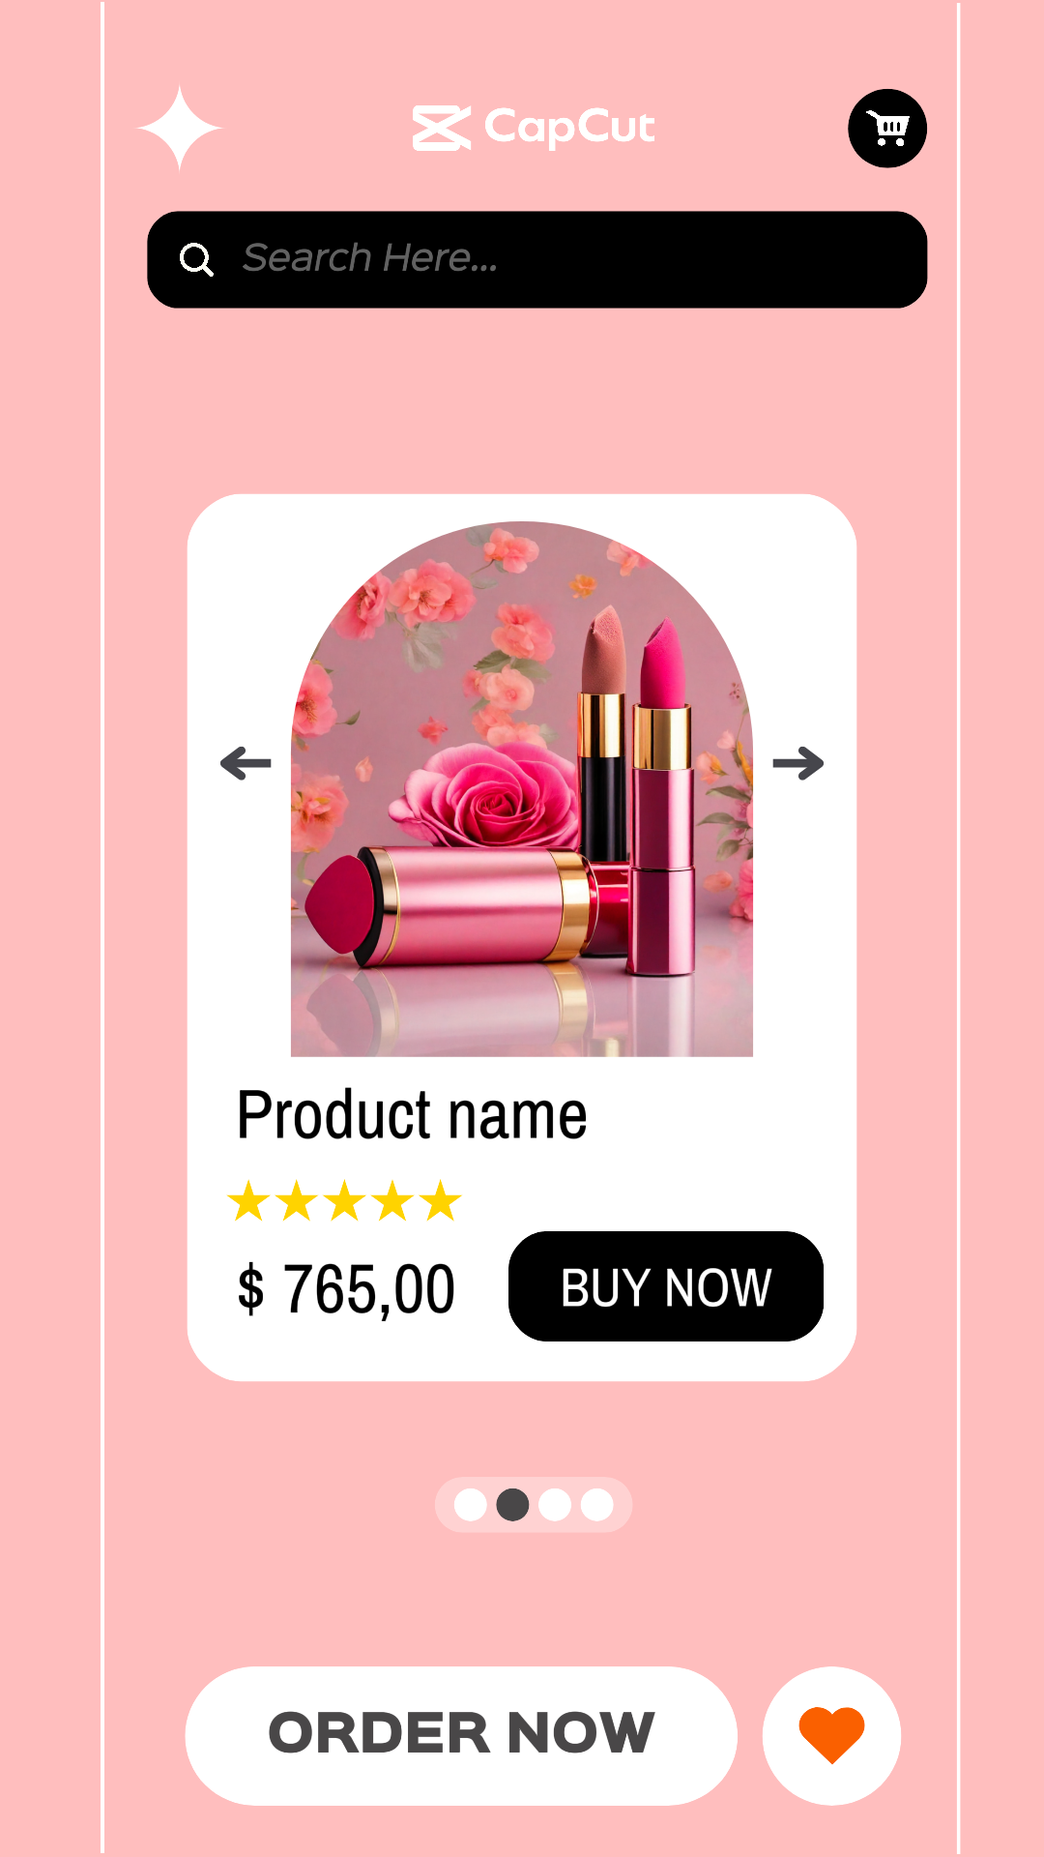Click the Product name title

pos(412,1115)
